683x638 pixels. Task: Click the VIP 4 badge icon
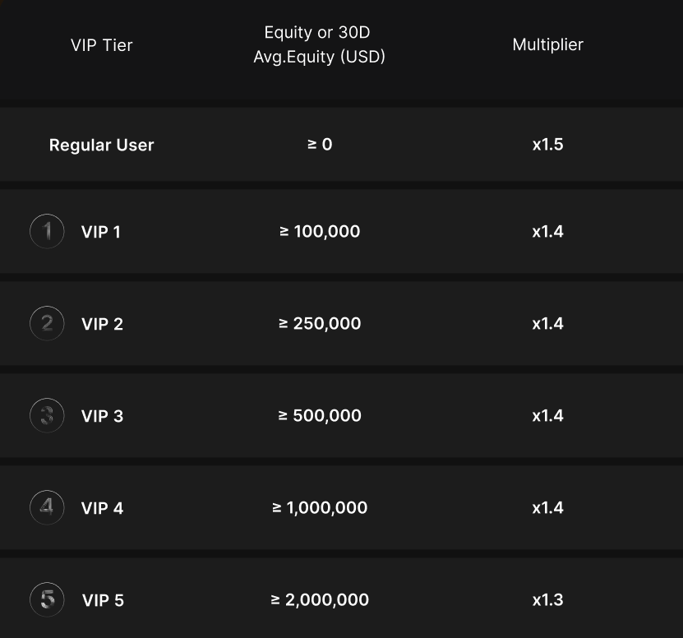[47, 507]
